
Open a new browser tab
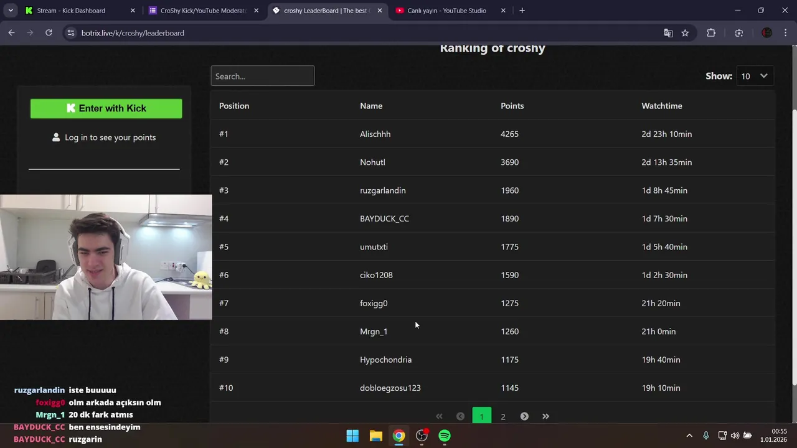click(x=522, y=11)
